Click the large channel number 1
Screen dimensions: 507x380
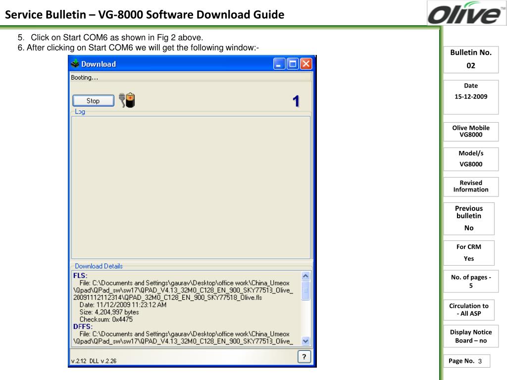coord(296,101)
